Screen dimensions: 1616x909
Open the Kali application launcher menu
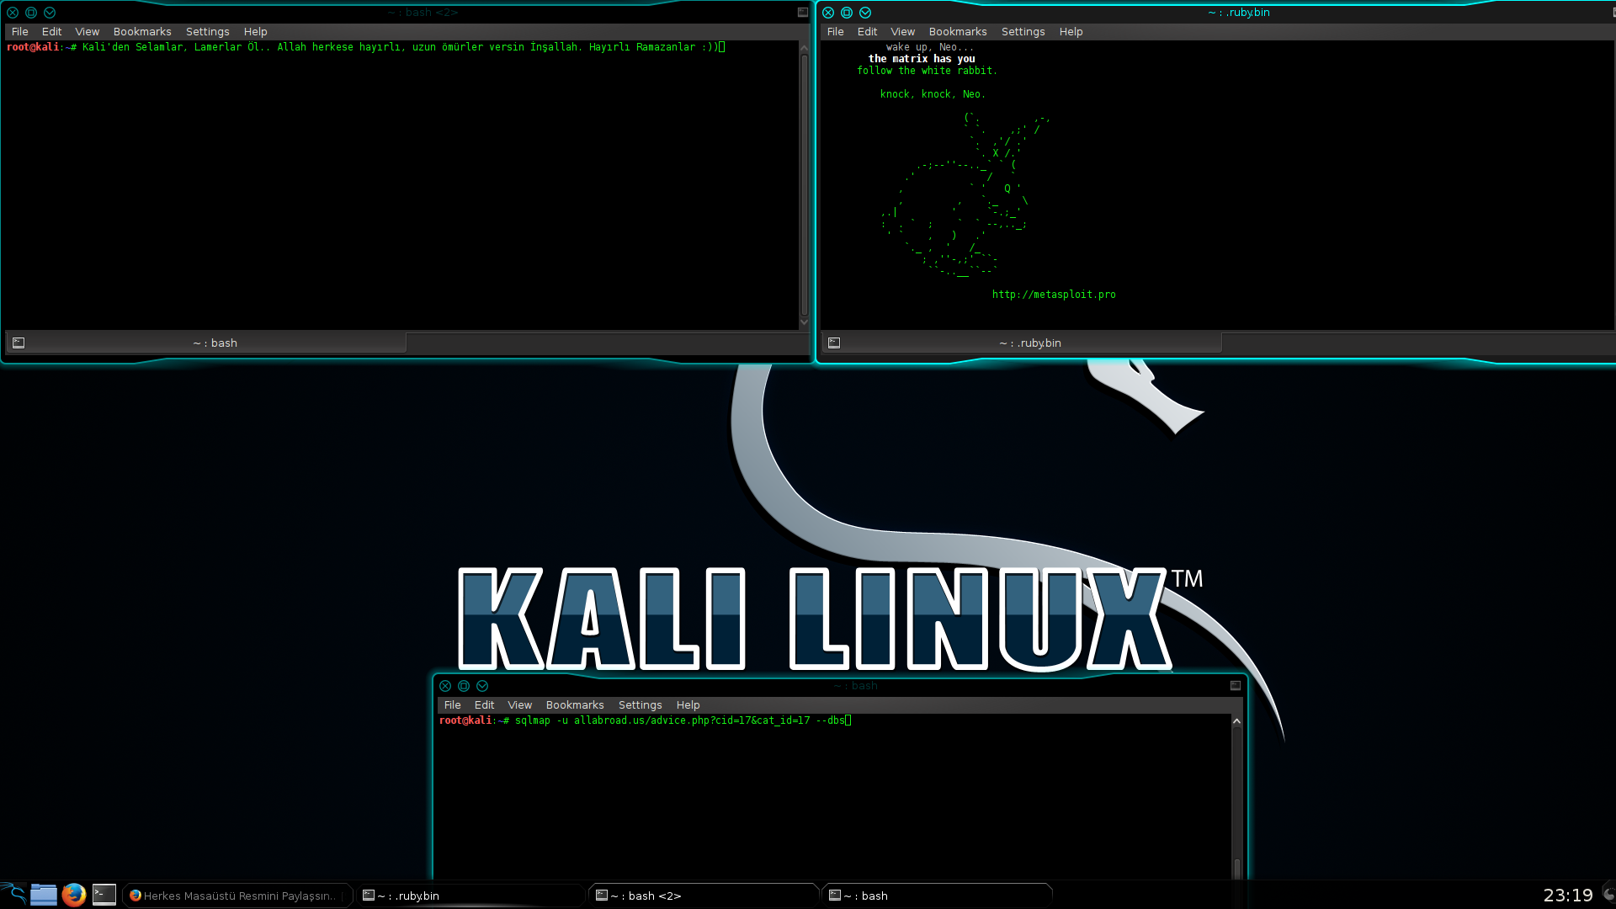13,894
